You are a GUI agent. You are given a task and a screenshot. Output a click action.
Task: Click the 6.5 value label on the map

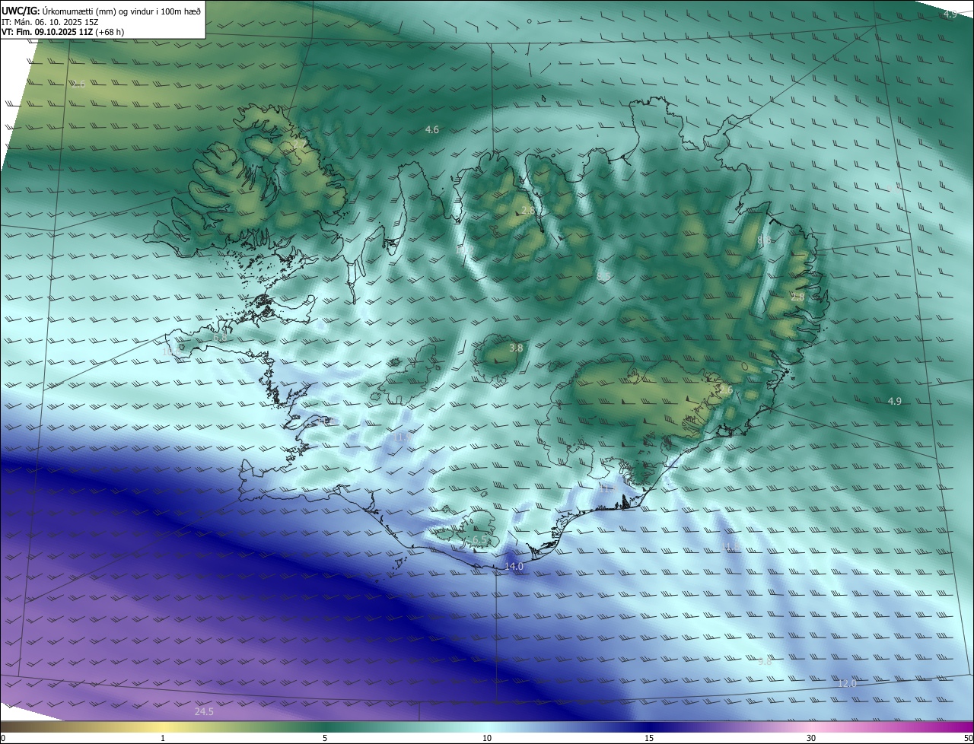[479, 540]
